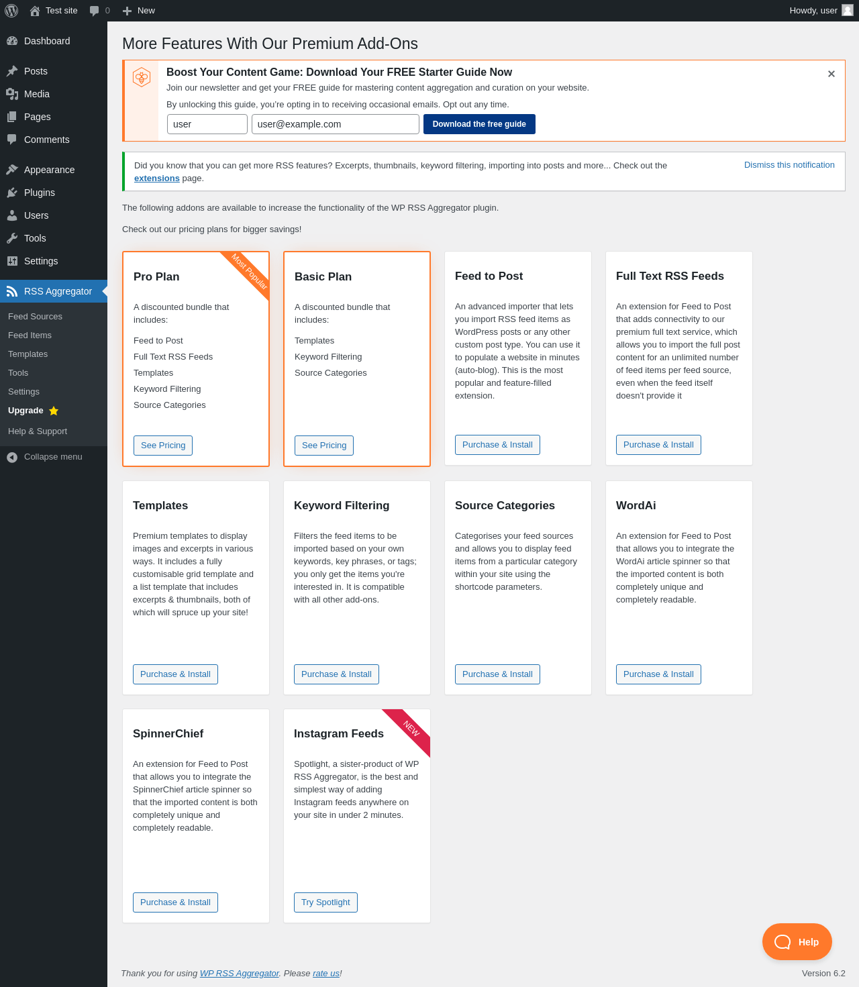This screenshot has width=859, height=987.
Task: Click the plus New icon in admin bar
Action: (x=127, y=11)
